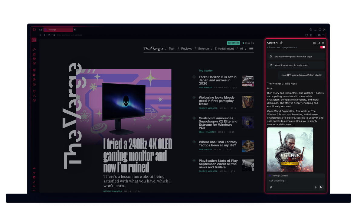Open WhatsApp in the sidebar
Image resolution: width=357 pixels, height=206 pixels.
pyautogui.click(x=34, y=85)
